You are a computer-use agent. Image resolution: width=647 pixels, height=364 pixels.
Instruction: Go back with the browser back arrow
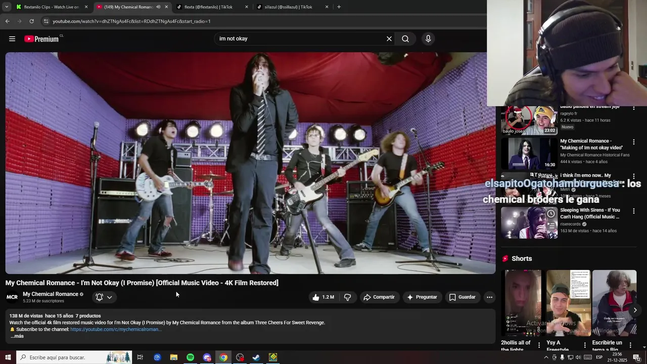pyautogui.click(x=7, y=21)
